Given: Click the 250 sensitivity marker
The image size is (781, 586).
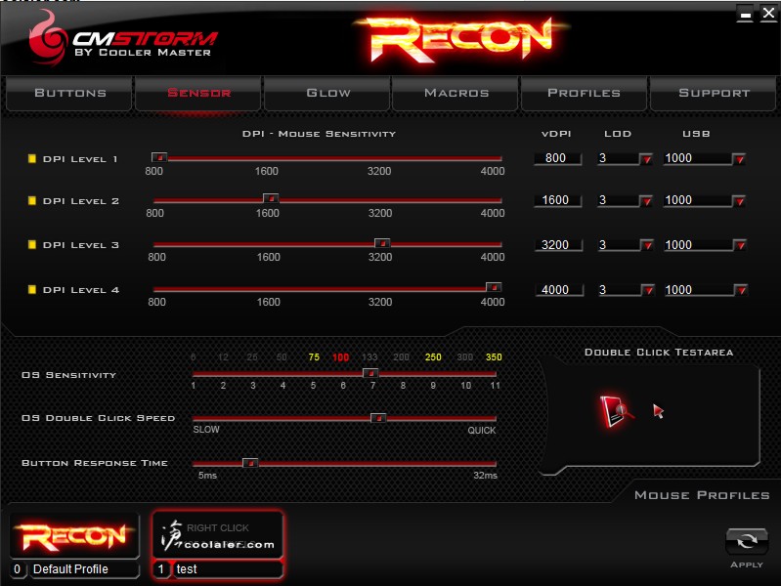Looking at the screenshot, I should tap(433, 357).
